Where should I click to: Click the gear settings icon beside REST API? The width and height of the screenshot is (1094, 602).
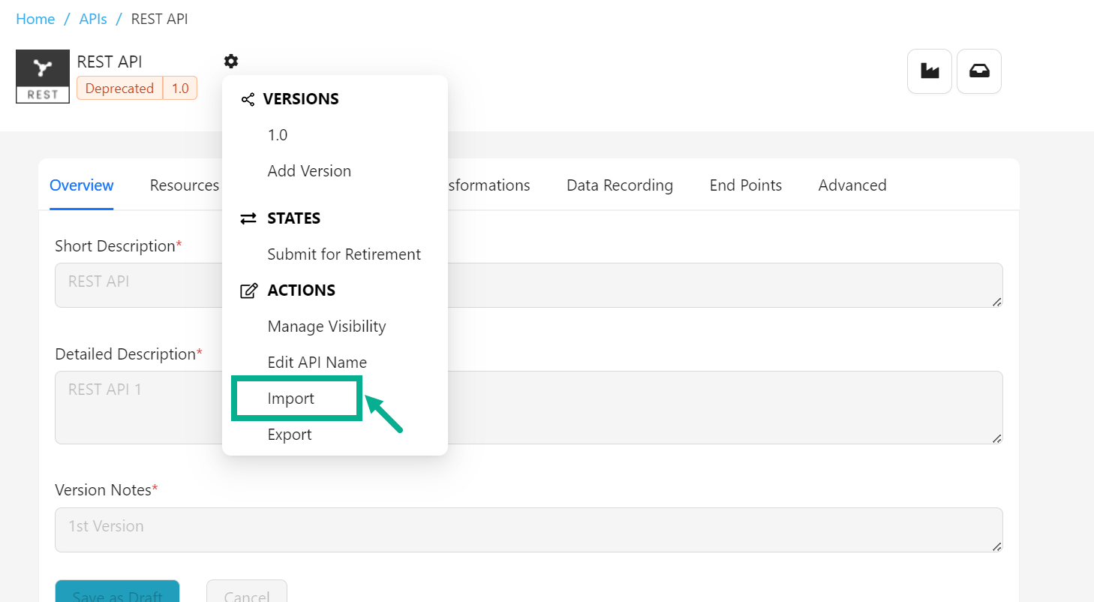[x=231, y=62]
